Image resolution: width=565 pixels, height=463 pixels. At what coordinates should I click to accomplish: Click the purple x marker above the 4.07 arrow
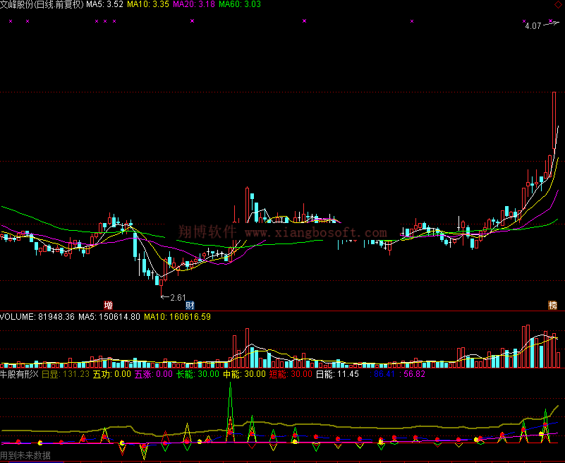point(551,21)
